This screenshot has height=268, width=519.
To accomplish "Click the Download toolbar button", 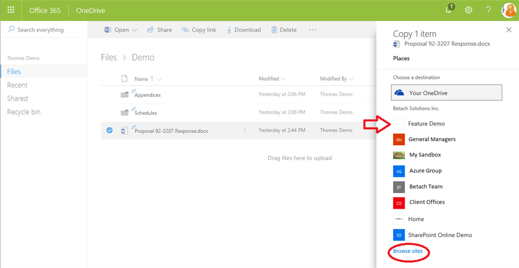I will (243, 30).
